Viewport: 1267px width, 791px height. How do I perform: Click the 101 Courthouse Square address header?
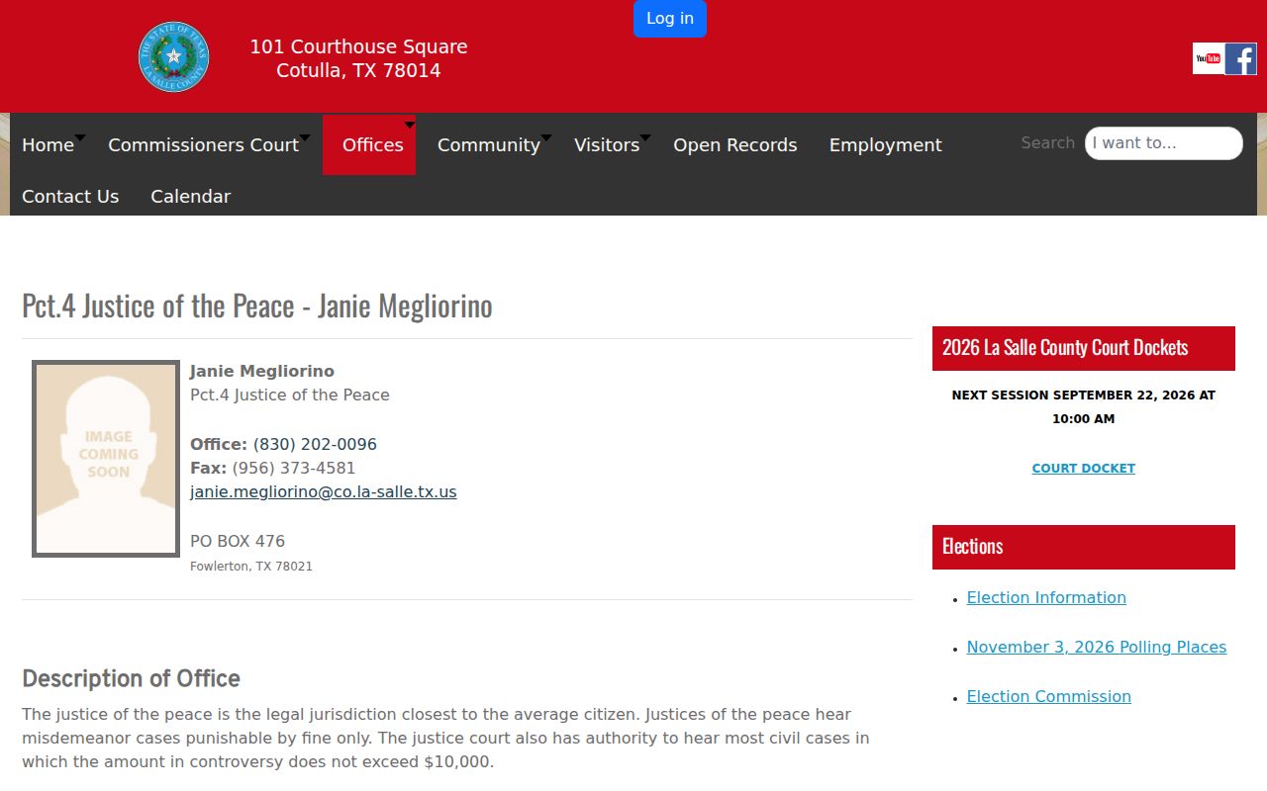[358, 58]
